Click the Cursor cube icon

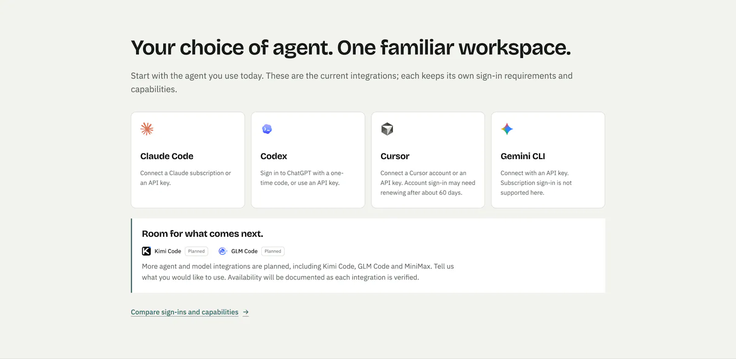387,129
